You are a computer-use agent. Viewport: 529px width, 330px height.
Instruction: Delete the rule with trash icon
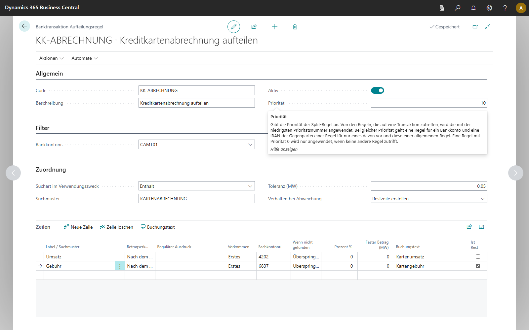tap(295, 27)
